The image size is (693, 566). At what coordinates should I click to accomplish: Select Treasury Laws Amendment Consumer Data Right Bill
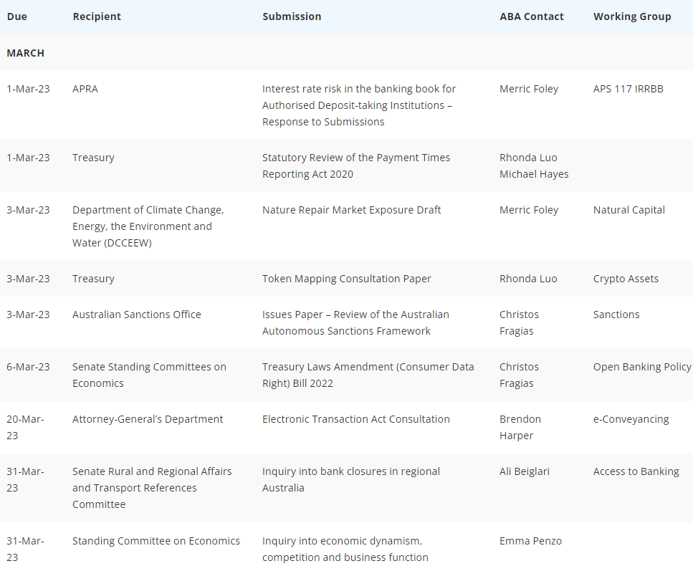(368, 375)
